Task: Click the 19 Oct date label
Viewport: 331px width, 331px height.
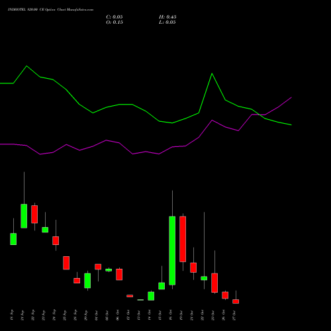Action: point(181,315)
